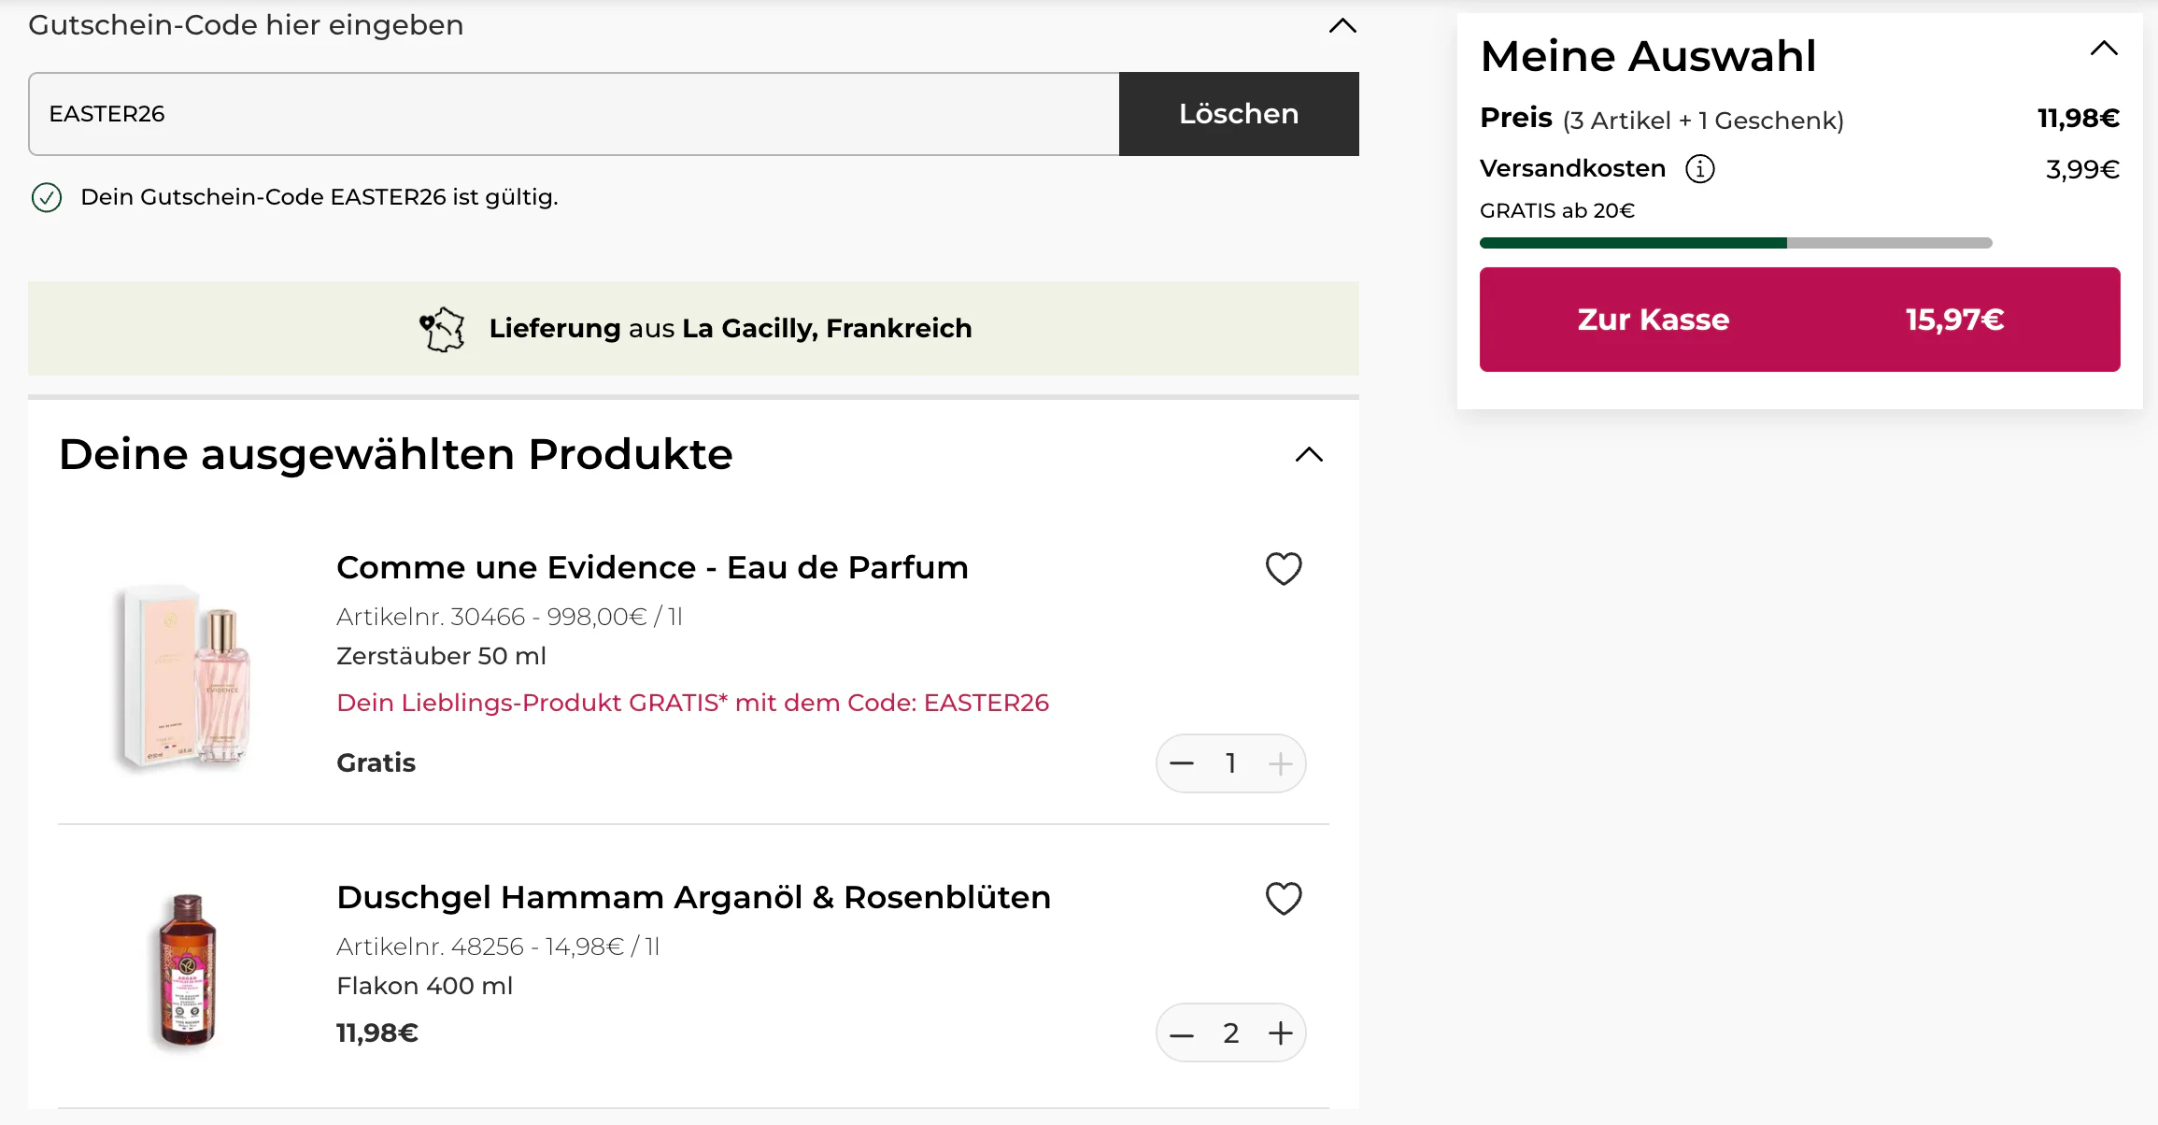
Task: Open Versandkosten info icon
Action: click(1699, 169)
